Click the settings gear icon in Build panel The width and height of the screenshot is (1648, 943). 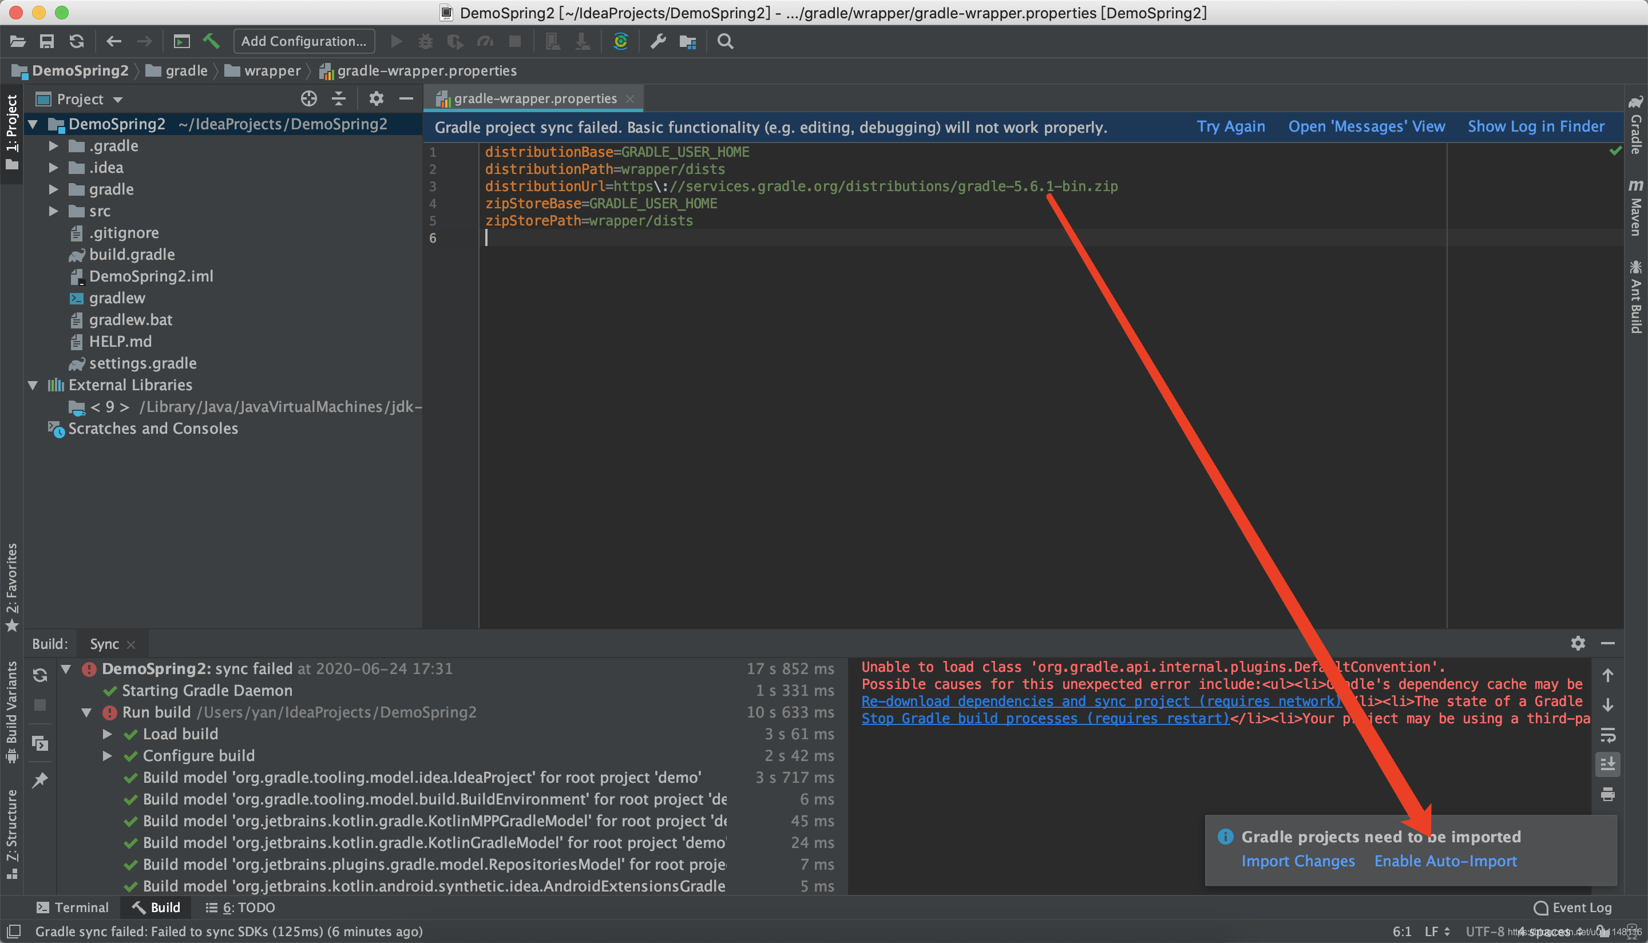(x=1578, y=643)
